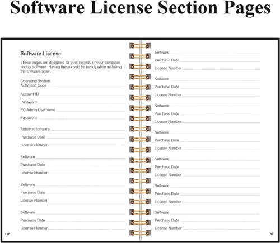The width and height of the screenshot is (280, 243).
Task: Click the asterisk mark on the right page
Action: click(272, 234)
